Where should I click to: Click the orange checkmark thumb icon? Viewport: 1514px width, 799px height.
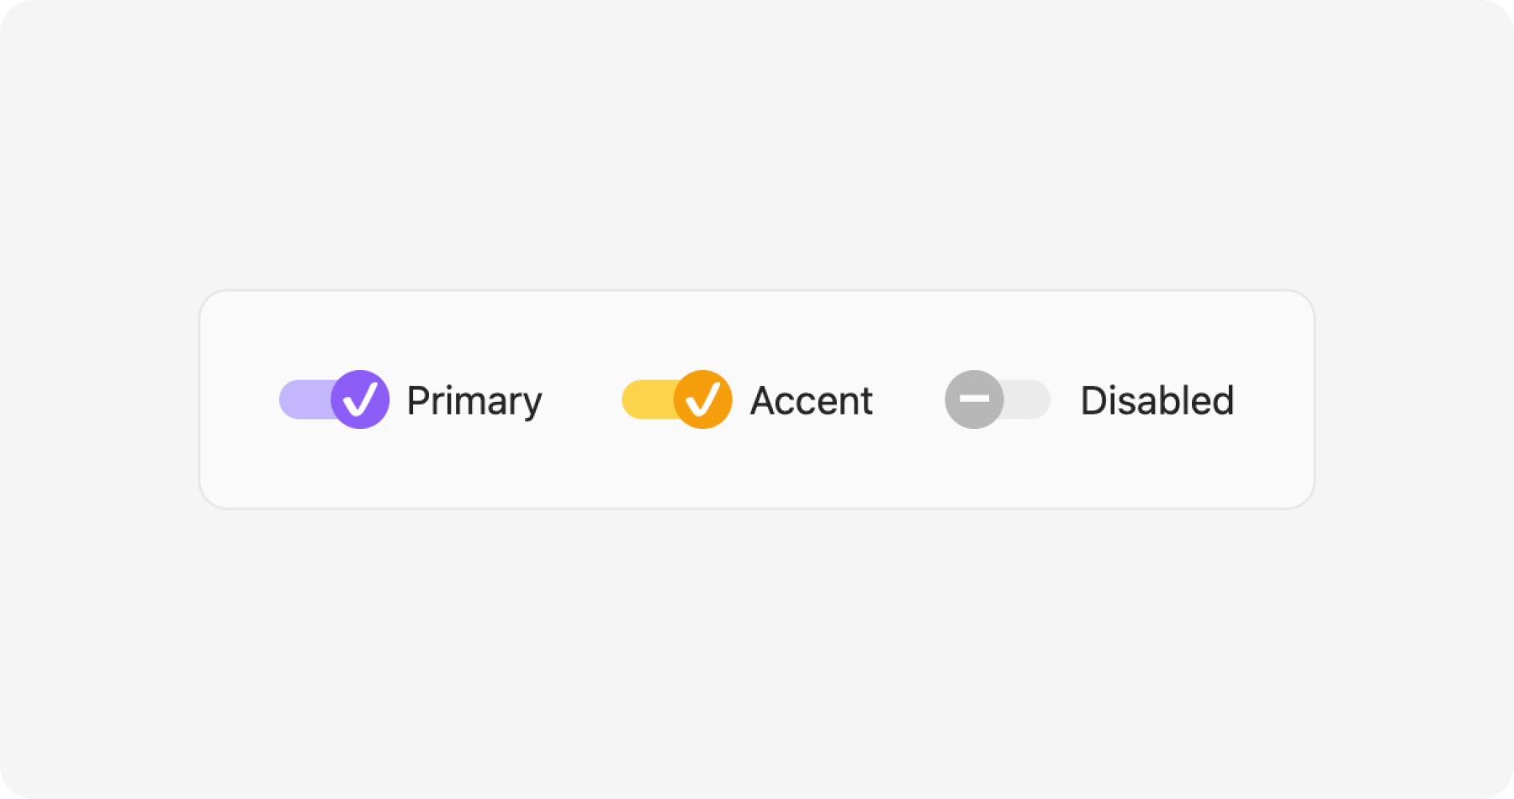(x=702, y=399)
